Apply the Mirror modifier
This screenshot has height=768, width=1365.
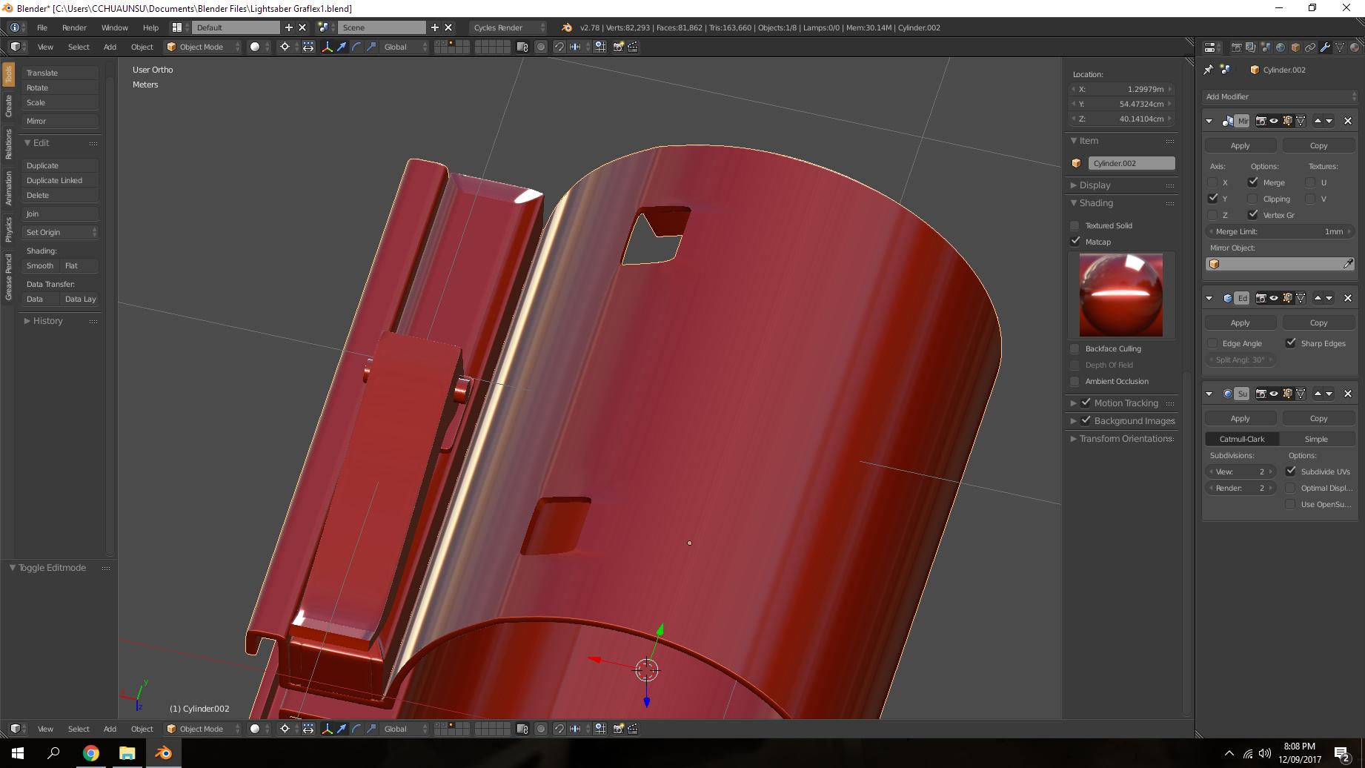click(x=1241, y=146)
